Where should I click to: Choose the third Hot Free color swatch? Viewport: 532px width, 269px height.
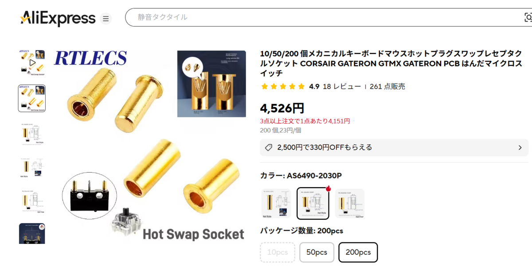pos(350,204)
